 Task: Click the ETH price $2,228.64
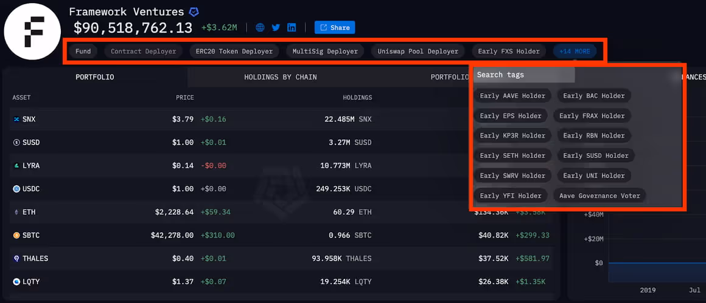(x=173, y=212)
